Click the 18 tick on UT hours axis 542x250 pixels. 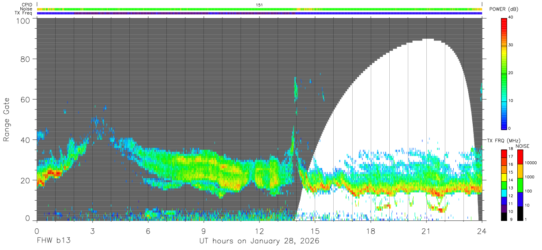[x=370, y=231]
